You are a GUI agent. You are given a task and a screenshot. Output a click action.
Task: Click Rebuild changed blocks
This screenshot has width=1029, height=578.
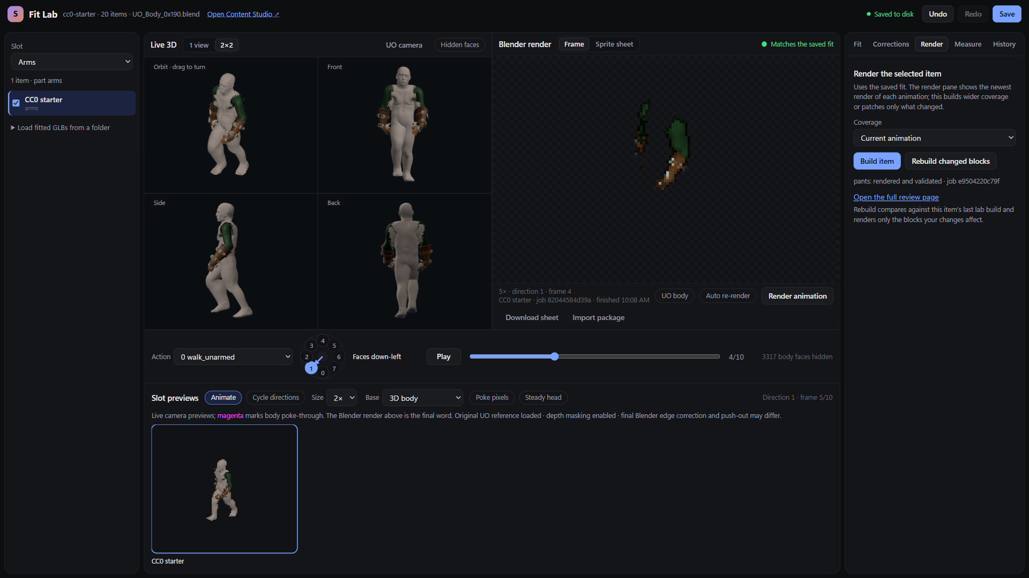(950, 161)
